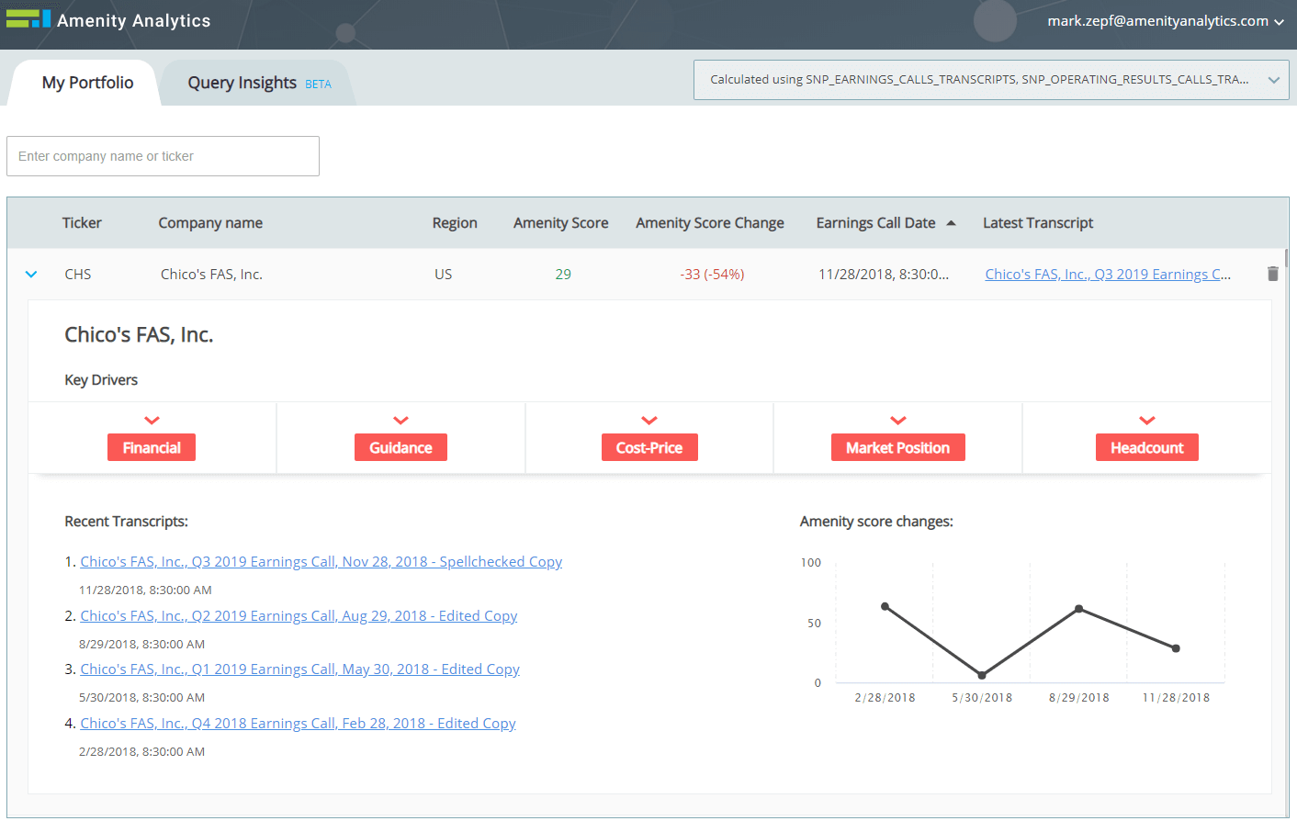The height and width of the screenshot is (821, 1297).
Task: Expand the chevron above Guidance driver
Action: pyautogui.click(x=400, y=421)
